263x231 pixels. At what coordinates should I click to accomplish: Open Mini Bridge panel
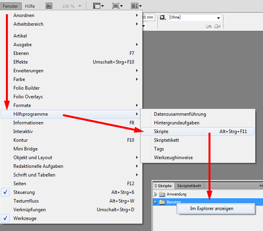(x=71, y=149)
